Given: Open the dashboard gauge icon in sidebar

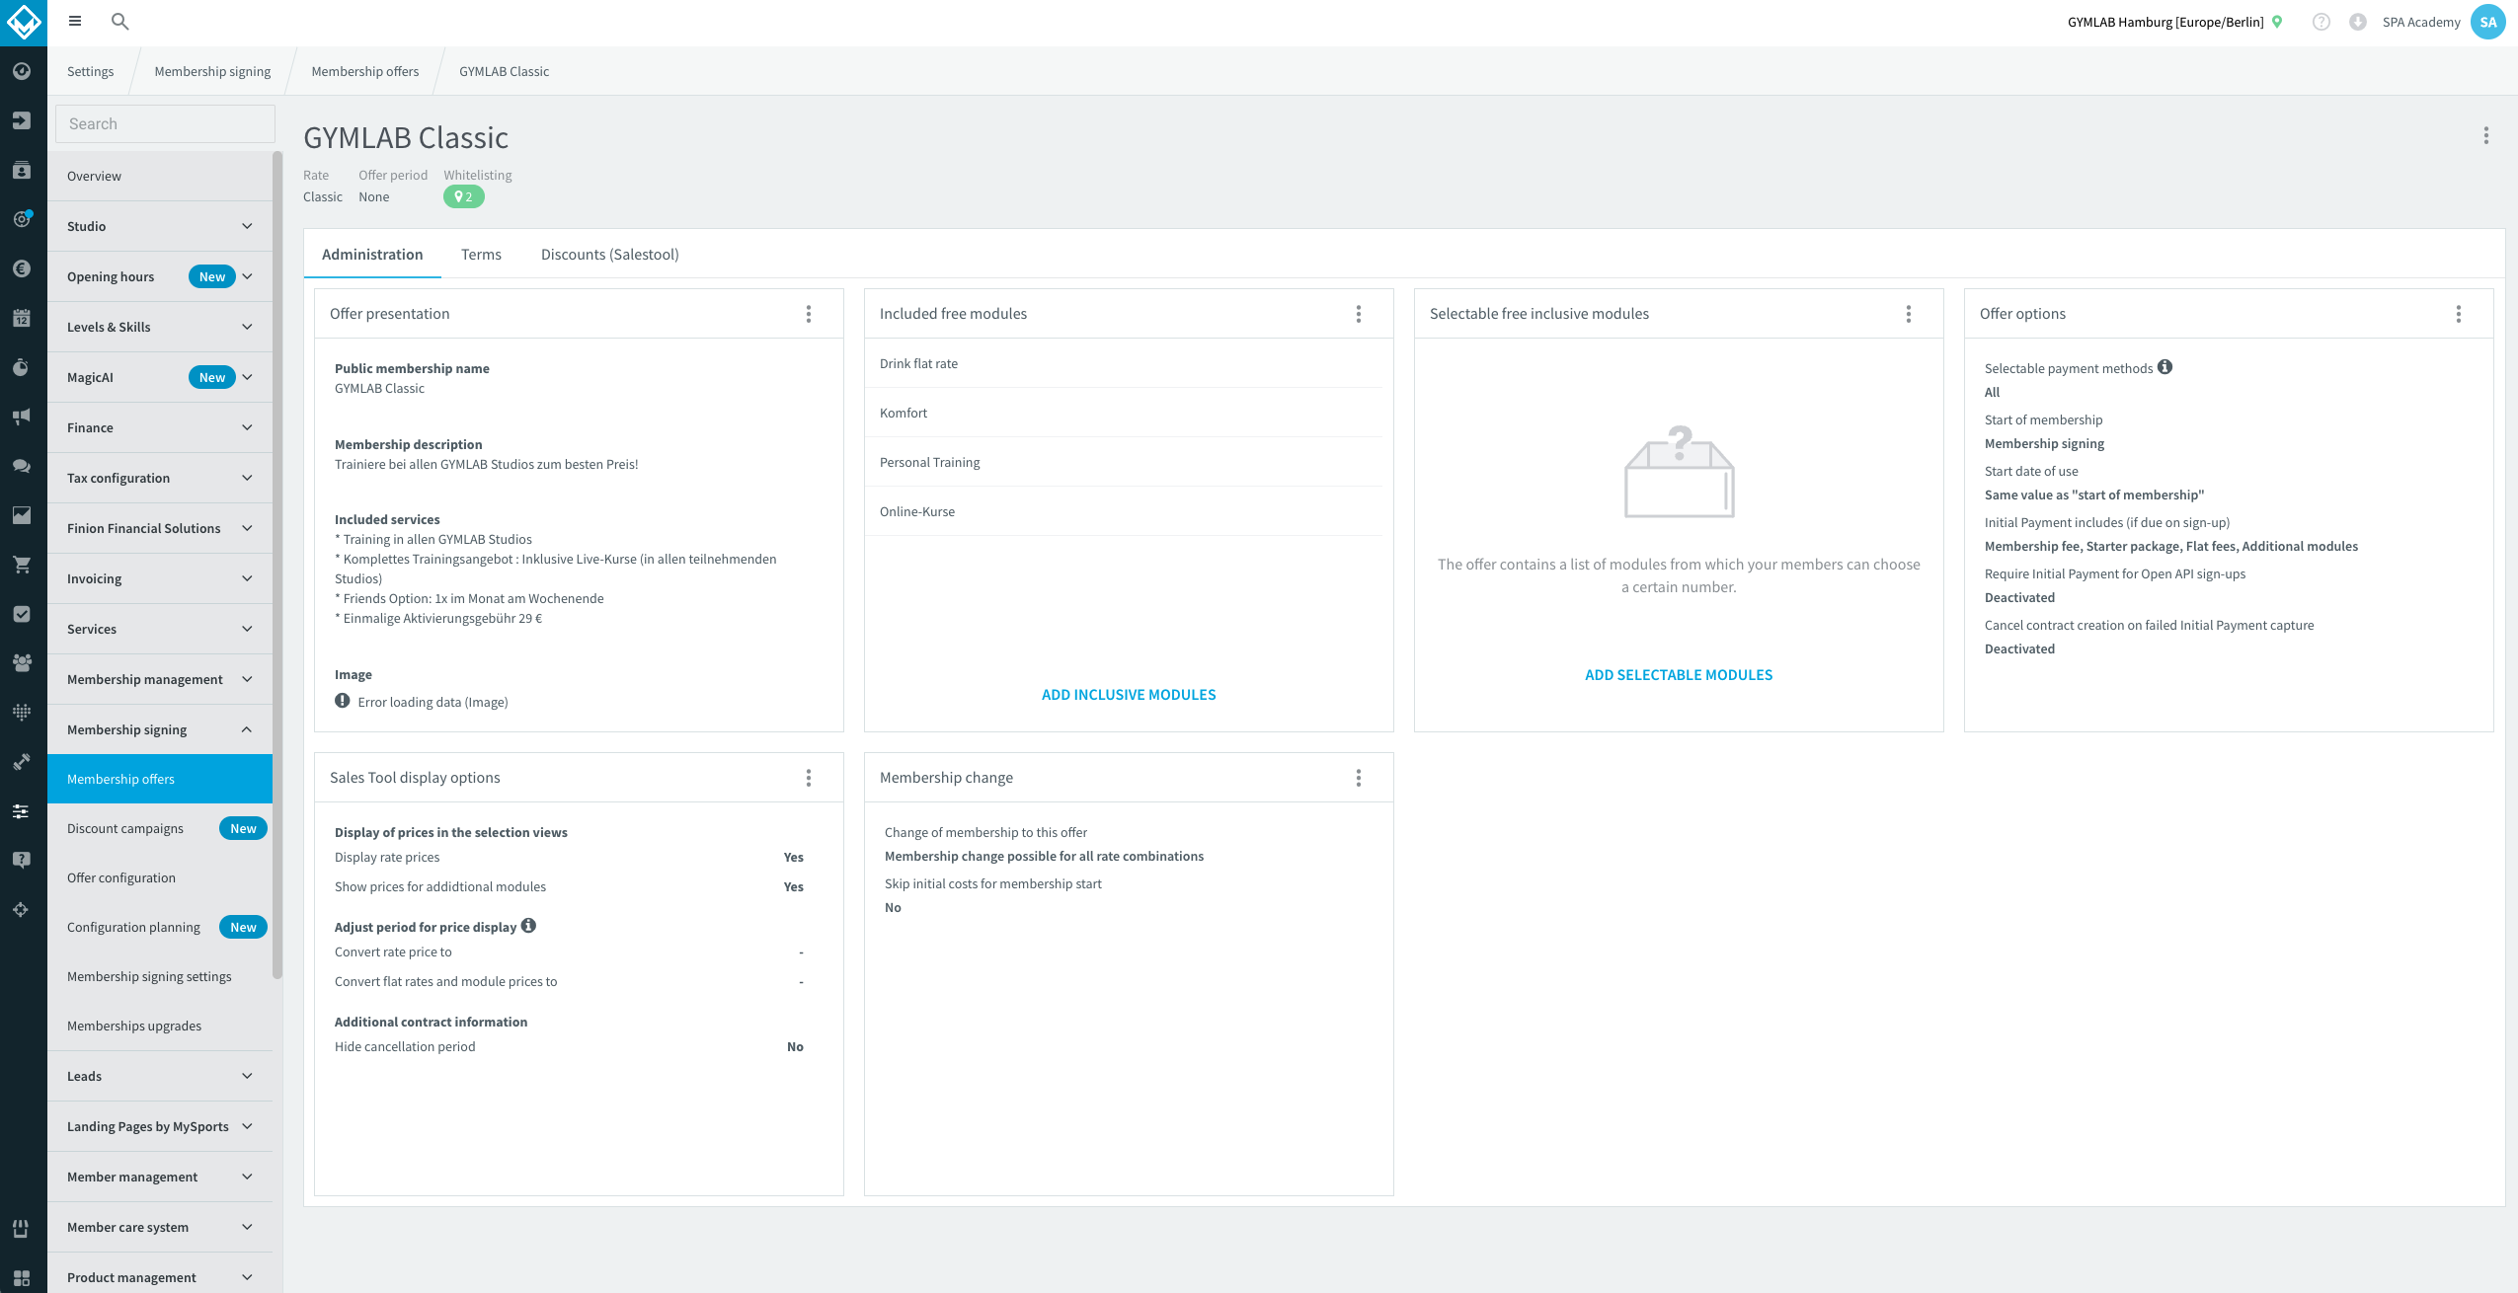Looking at the screenshot, I should [22, 71].
